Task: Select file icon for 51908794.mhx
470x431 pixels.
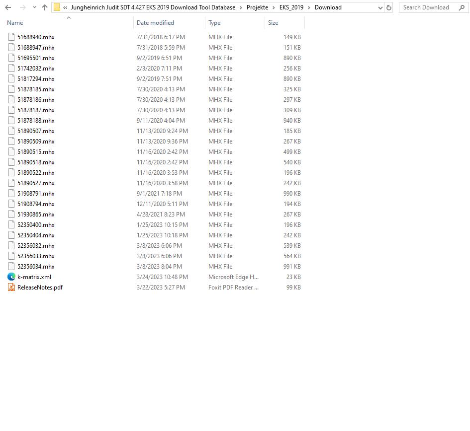Action: coord(11,204)
